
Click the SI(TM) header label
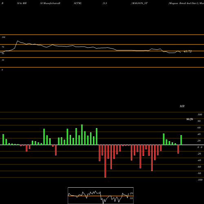(78, 3)
